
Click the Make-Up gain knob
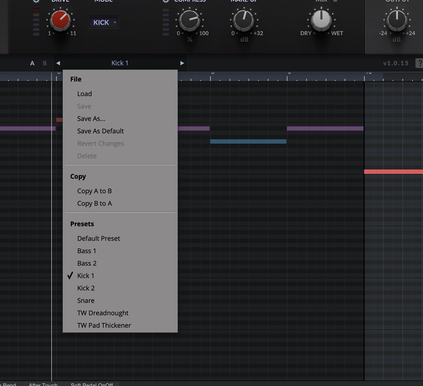[244, 20]
